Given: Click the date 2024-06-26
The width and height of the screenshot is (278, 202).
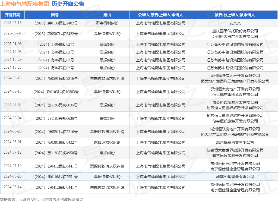Looking at the screenshot, I should (x=12, y=176).
